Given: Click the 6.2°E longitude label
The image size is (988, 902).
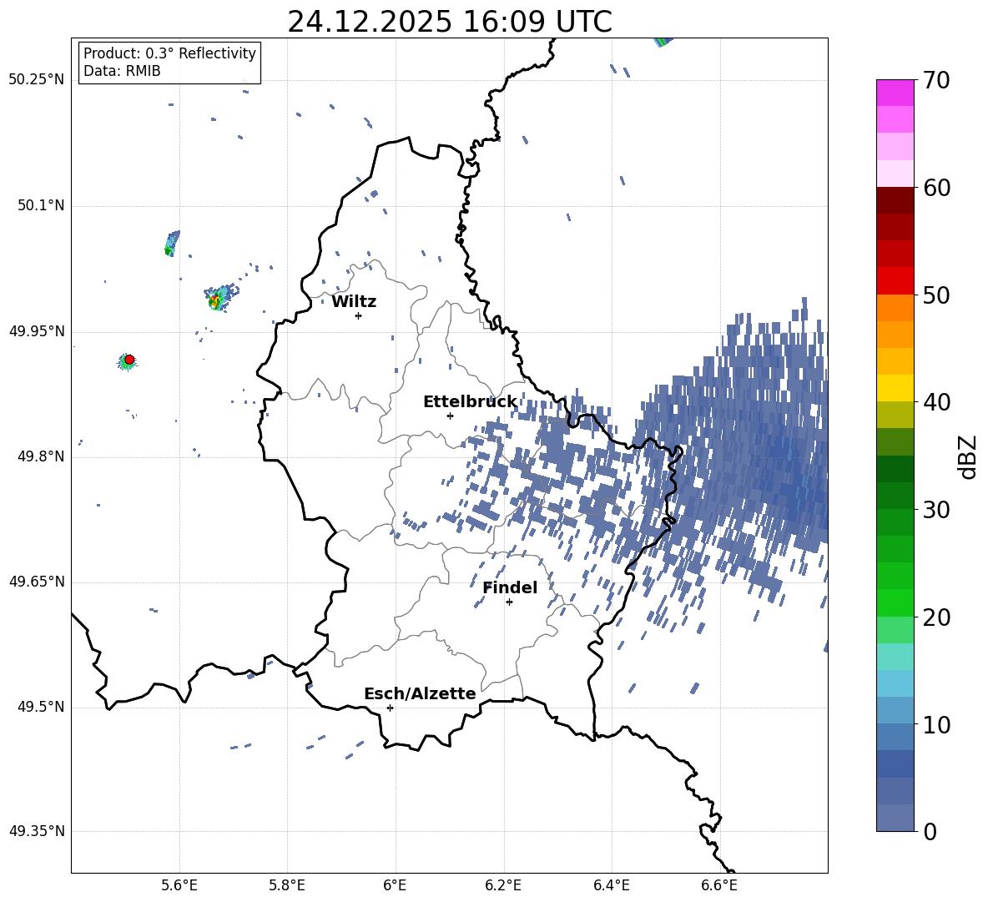Looking at the screenshot, I should coord(503,885).
